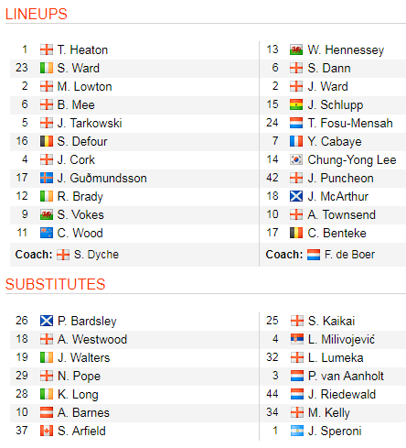Click the Iceland flag next to J. Guðmundsson

pos(47,178)
